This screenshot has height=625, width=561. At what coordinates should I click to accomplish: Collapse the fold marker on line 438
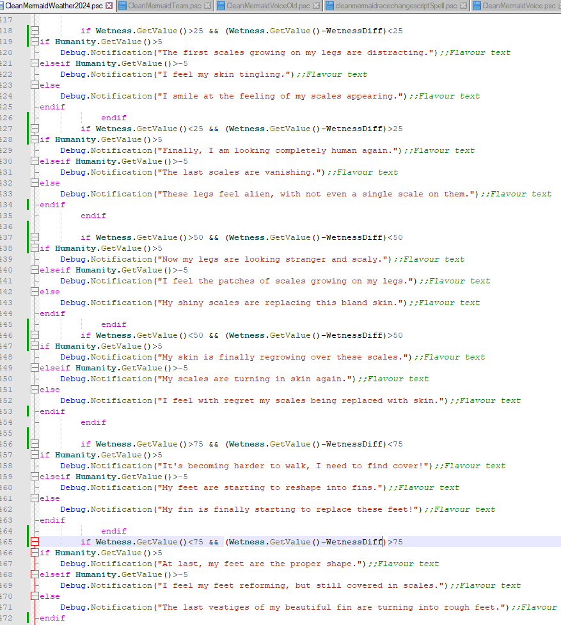[x=35, y=248]
